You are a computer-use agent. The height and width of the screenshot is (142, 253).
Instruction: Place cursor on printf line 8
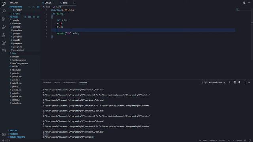coord(68,34)
